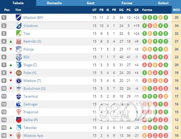The height and width of the screenshot is (139, 181).
Task: Click Mladost (BP)'s draw X form indicator
Action: pyautogui.click(x=161, y=18)
